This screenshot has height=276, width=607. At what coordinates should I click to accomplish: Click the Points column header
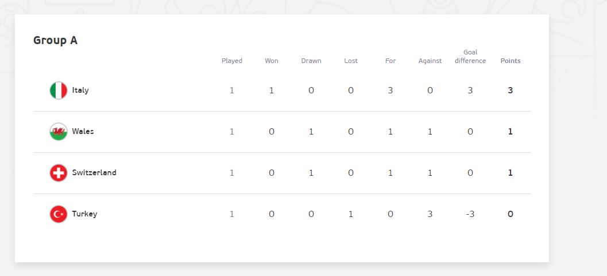511,61
